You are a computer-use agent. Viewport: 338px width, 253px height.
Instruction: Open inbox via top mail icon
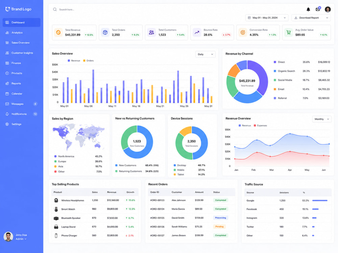pyautogui.click(x=318, y=9)
